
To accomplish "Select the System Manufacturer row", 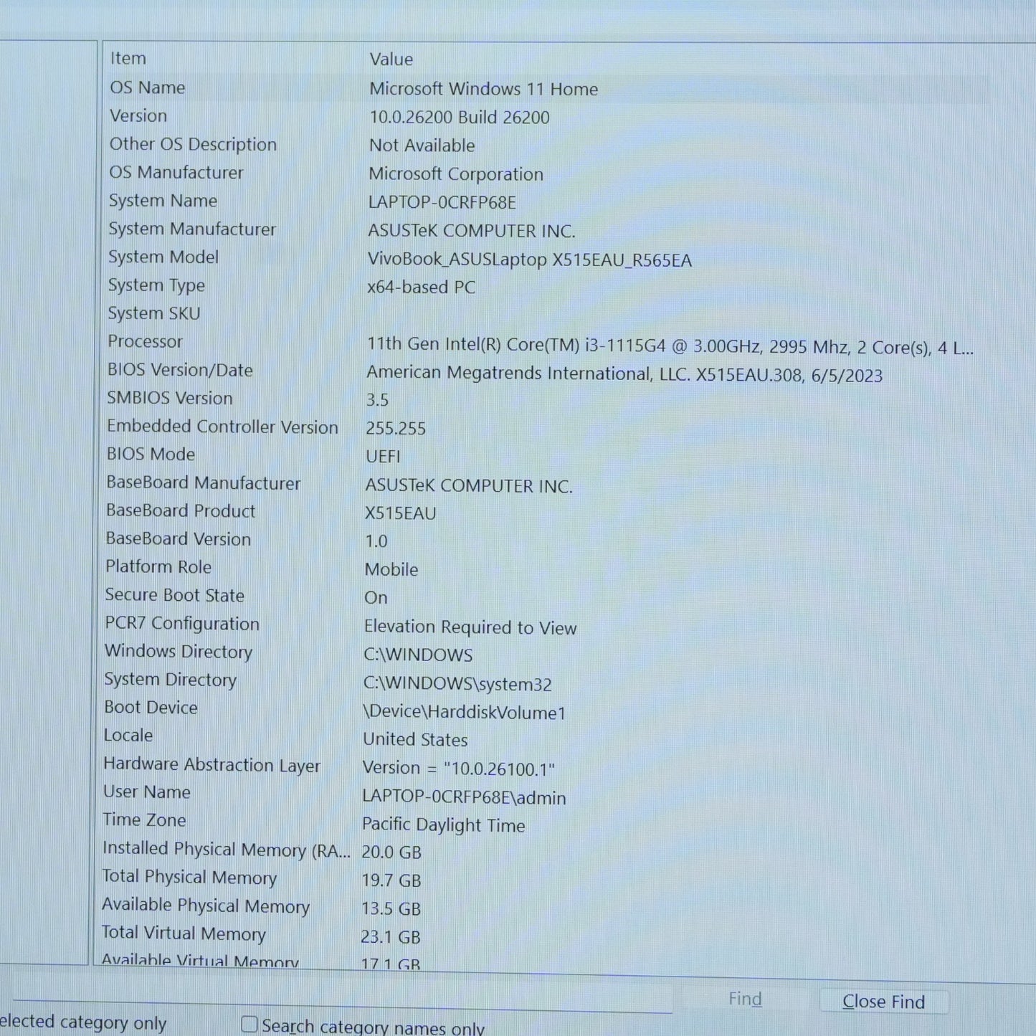I will click(192, 229).
